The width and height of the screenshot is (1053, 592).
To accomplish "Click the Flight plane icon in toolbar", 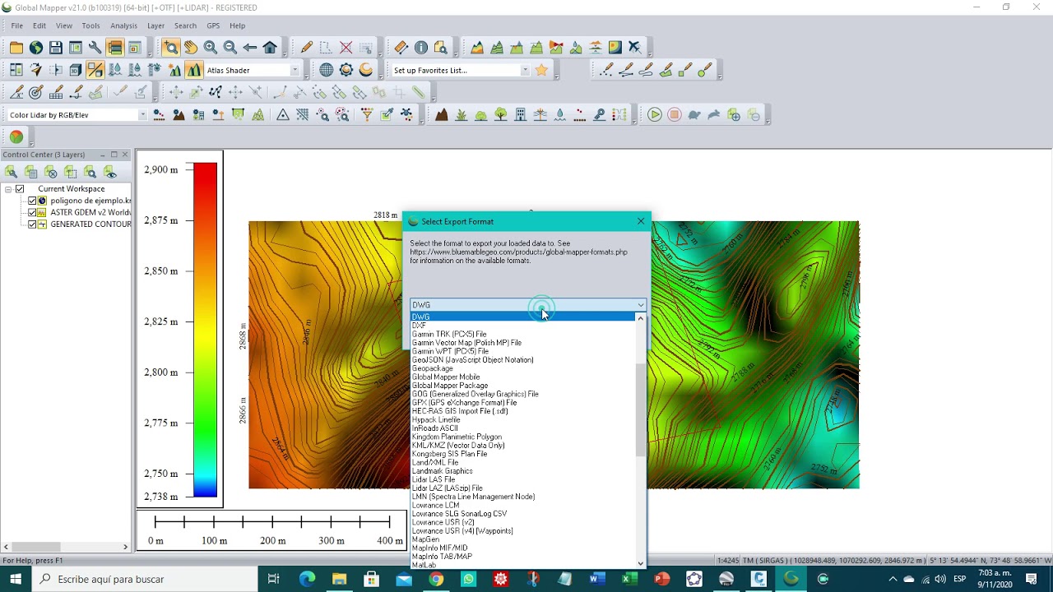I will [x=634, y=48].
